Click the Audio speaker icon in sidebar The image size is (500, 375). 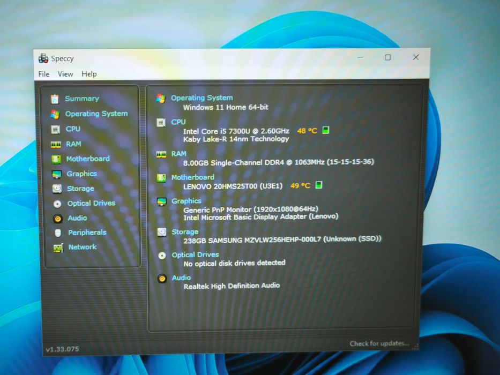coord(58,219)
